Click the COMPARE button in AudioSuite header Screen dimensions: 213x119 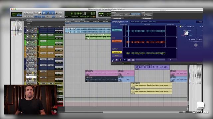(149, 16)
